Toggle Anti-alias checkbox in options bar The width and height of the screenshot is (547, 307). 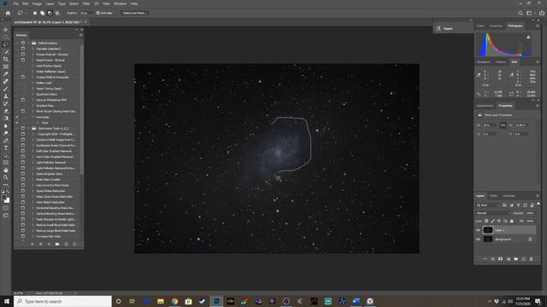pos(98,13)
